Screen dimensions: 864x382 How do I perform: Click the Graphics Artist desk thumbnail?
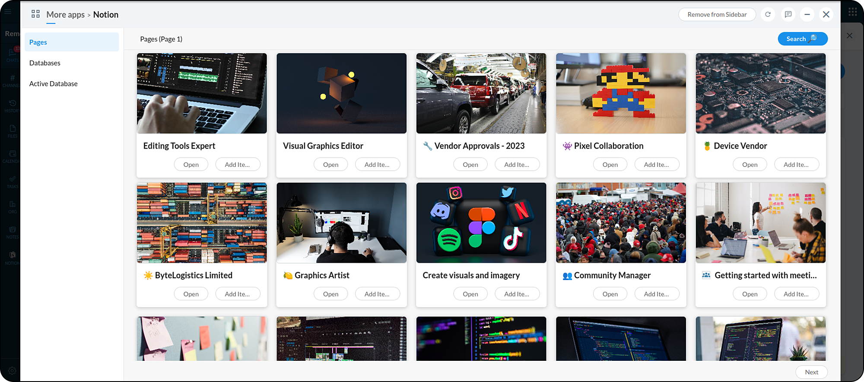[341, 223]
